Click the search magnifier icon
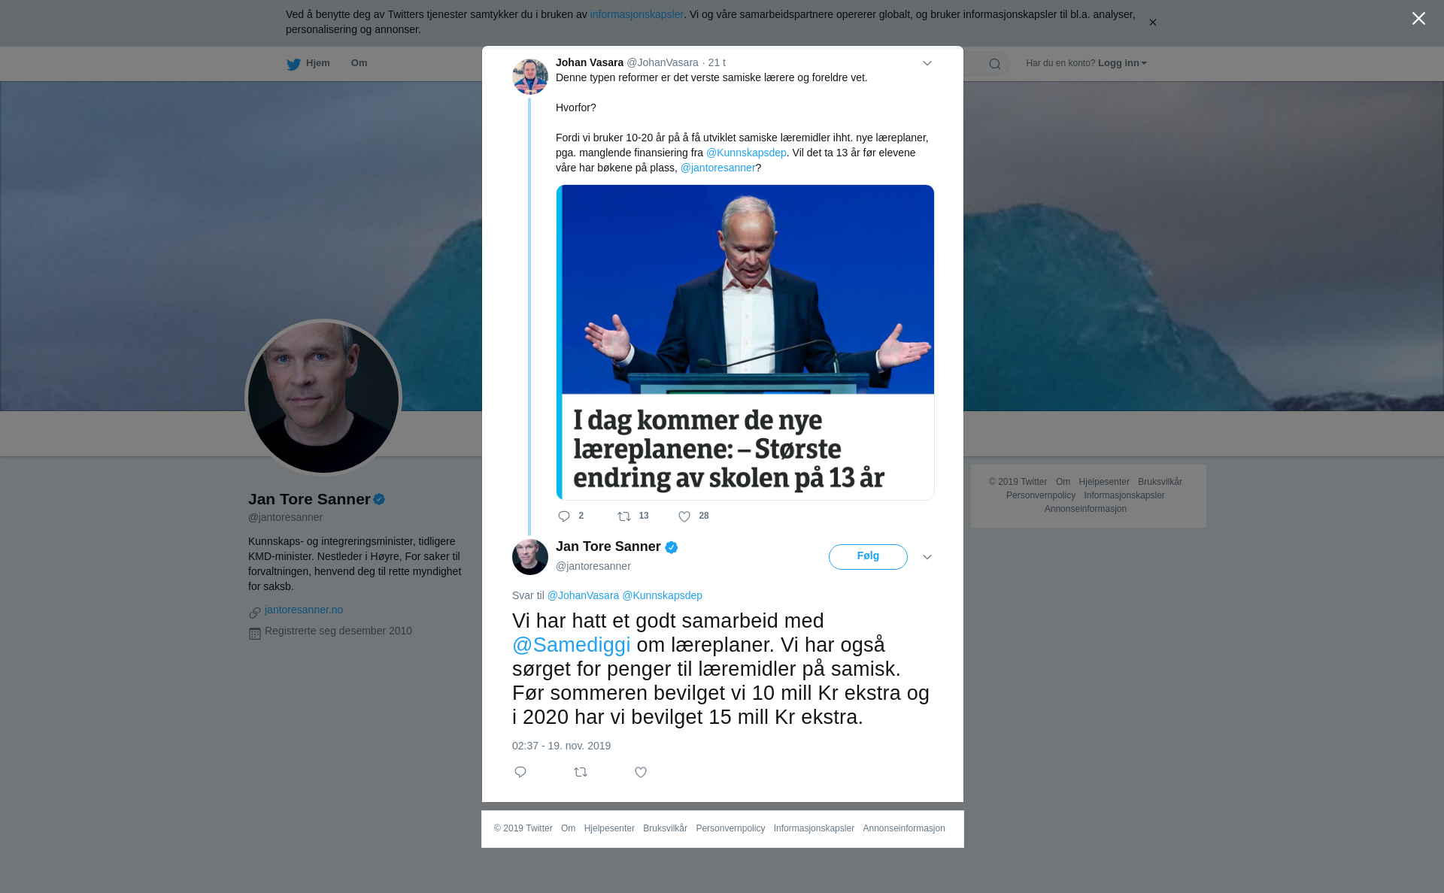Image resolution: width=1444 pixels, height=893 pixels. click(995, 64)
